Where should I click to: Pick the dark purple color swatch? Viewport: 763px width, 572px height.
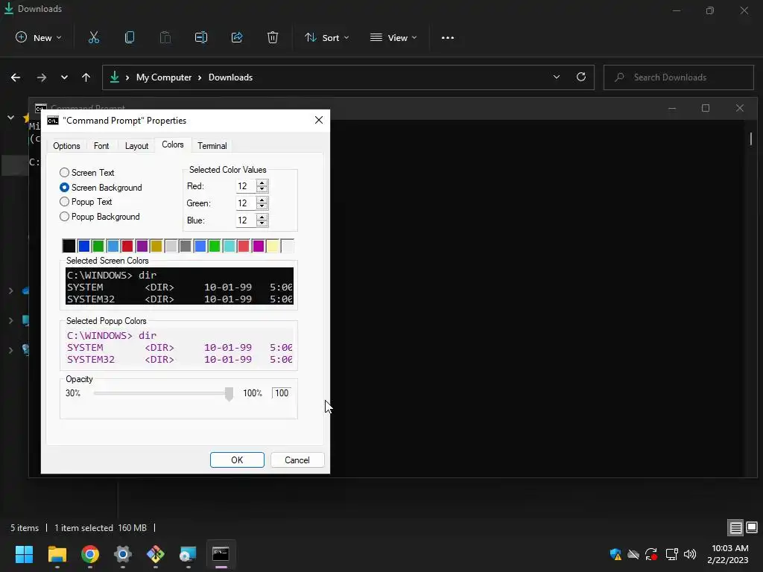pyautogui.click(x=142, y=246)
